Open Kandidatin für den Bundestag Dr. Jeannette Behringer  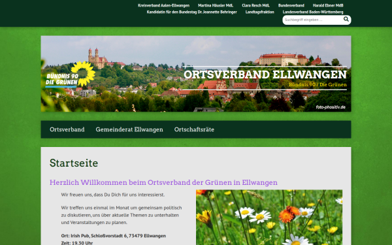(191, 12)
